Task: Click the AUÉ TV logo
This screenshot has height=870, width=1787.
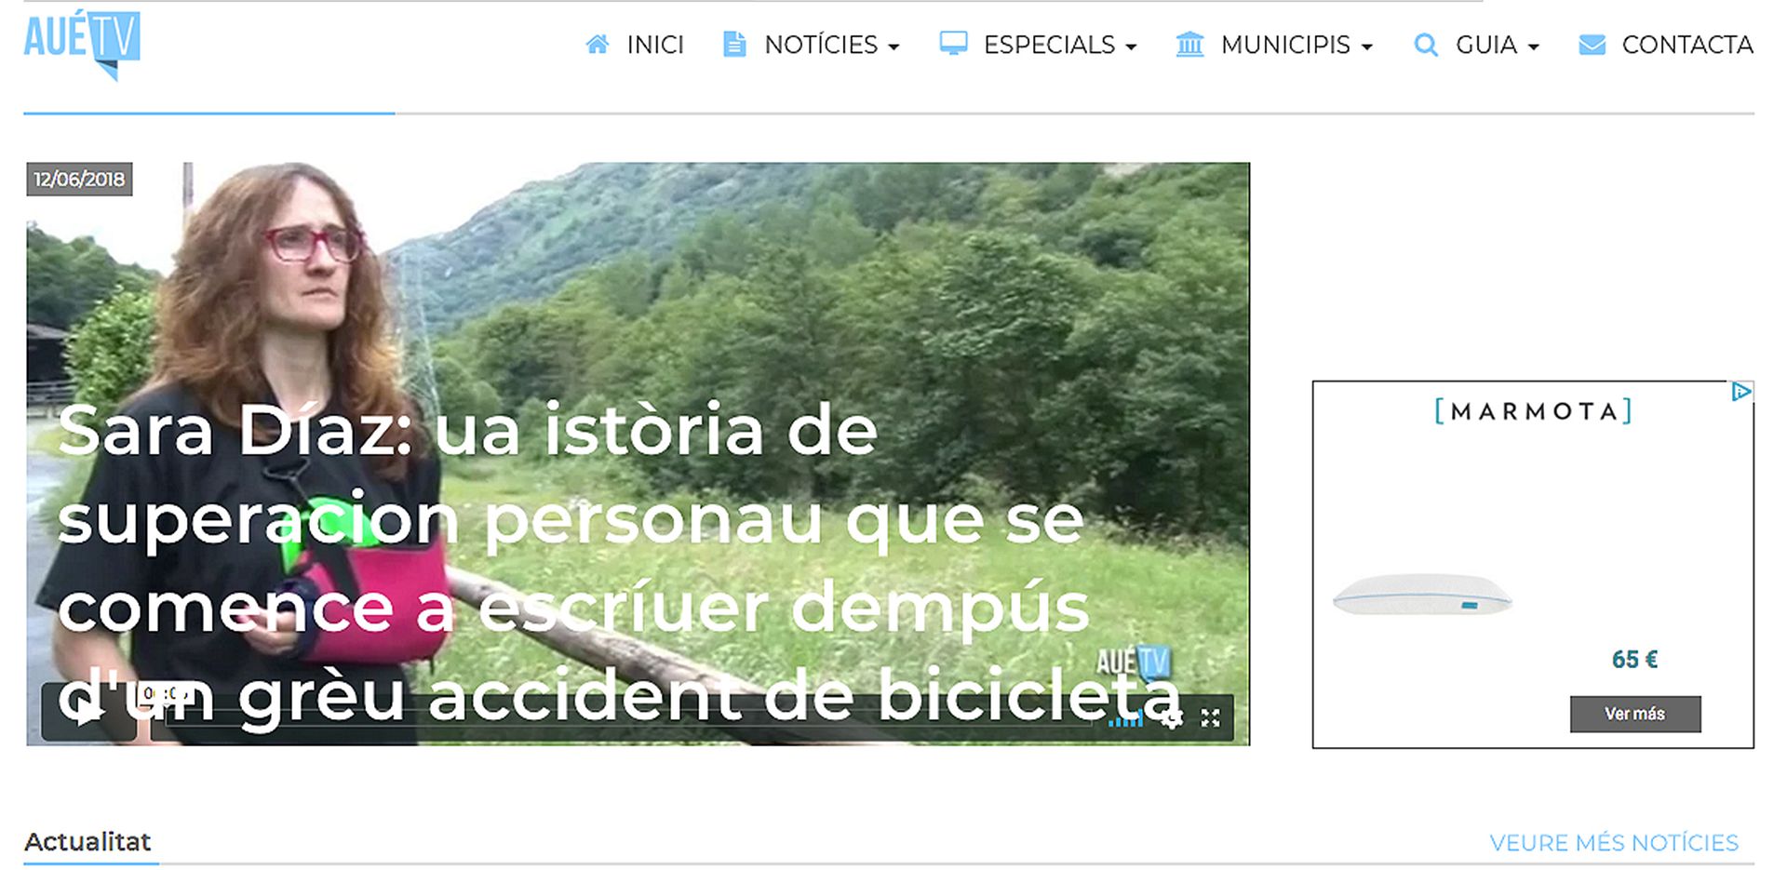Action: (x=82, y=44)
